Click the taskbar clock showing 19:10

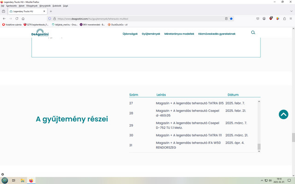(x=279, y=180)
